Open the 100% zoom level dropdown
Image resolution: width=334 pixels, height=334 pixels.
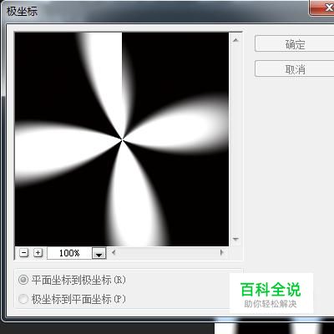tap(99, 253)
